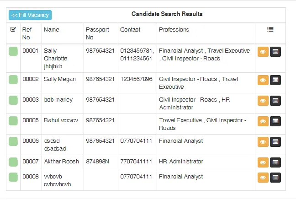296x200 pixels.
Task: Click the Ref No column header
Action: coord(27,33)
